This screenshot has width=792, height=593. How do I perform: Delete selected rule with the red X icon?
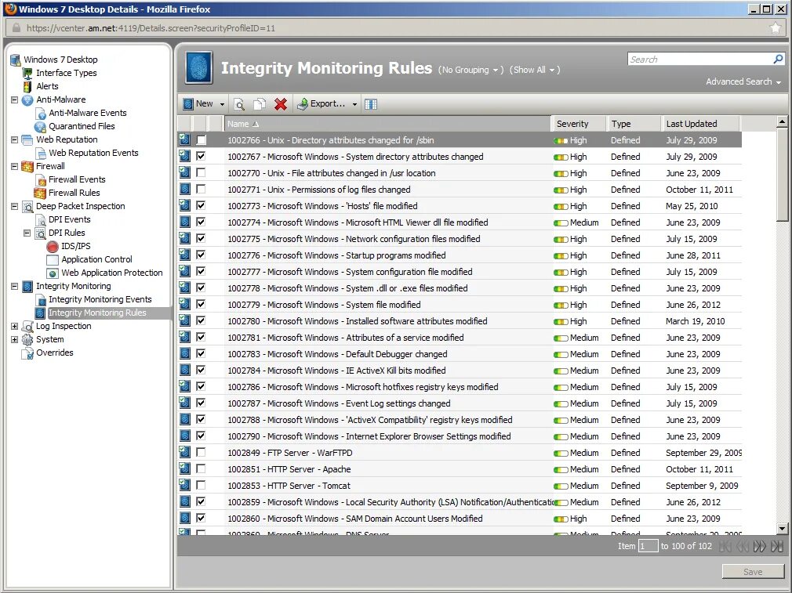coord(281,104)
